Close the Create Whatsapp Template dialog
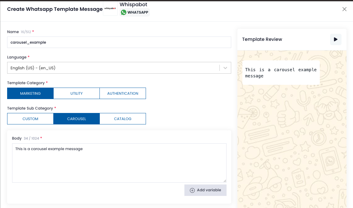The height and width of the screenshot is (208, 353). 344,9
